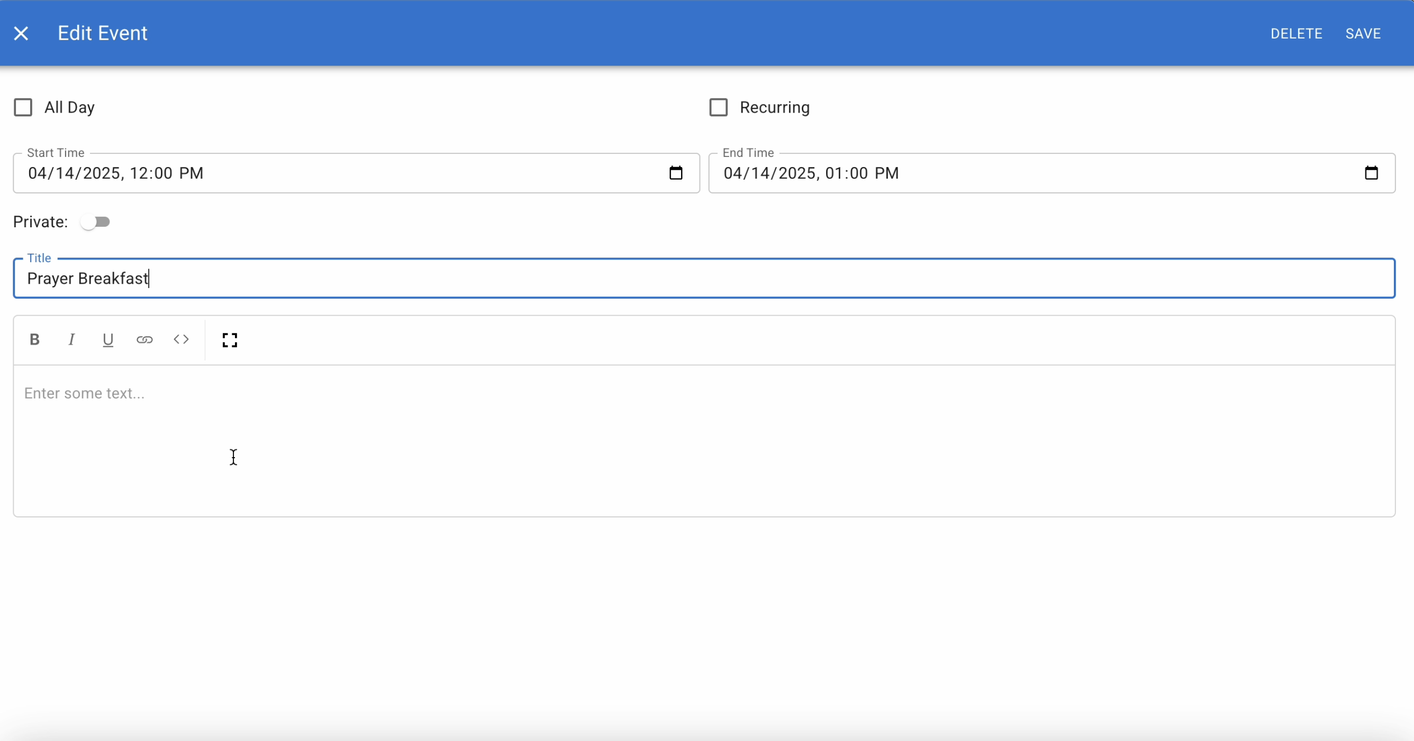
Task: Close the Edit Event dialog
Action: [21, 33]
